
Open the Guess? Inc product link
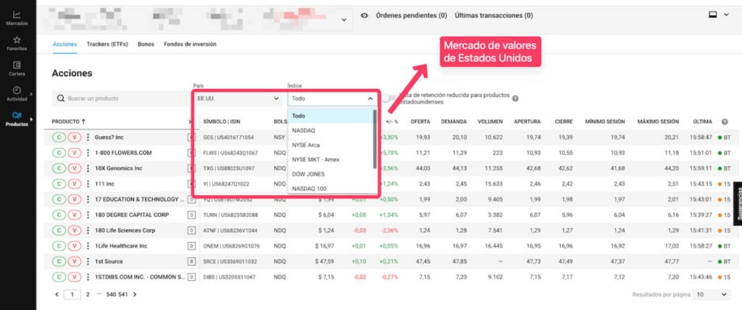pos(109,137)
